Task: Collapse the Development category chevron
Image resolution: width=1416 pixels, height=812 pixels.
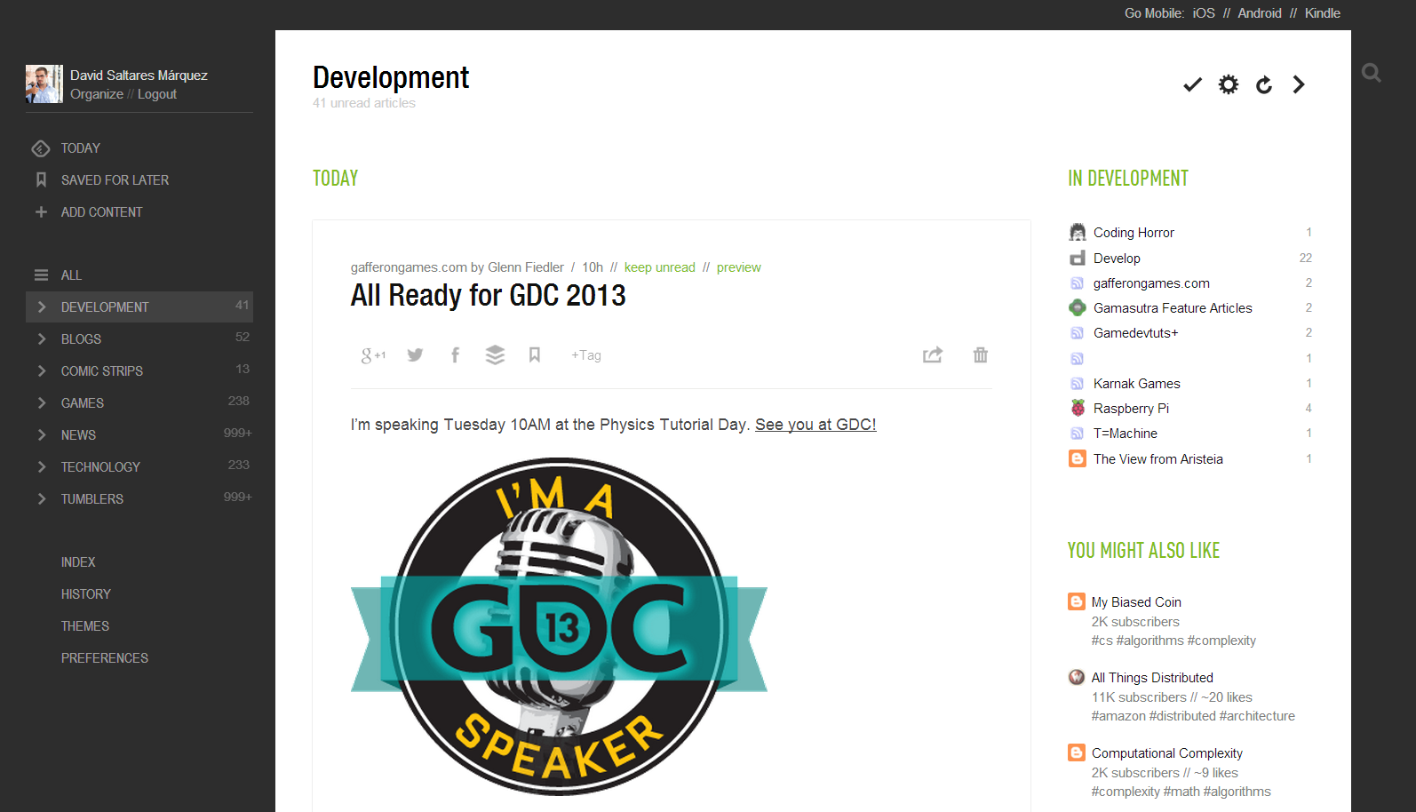Action: [x=42, y=307]
